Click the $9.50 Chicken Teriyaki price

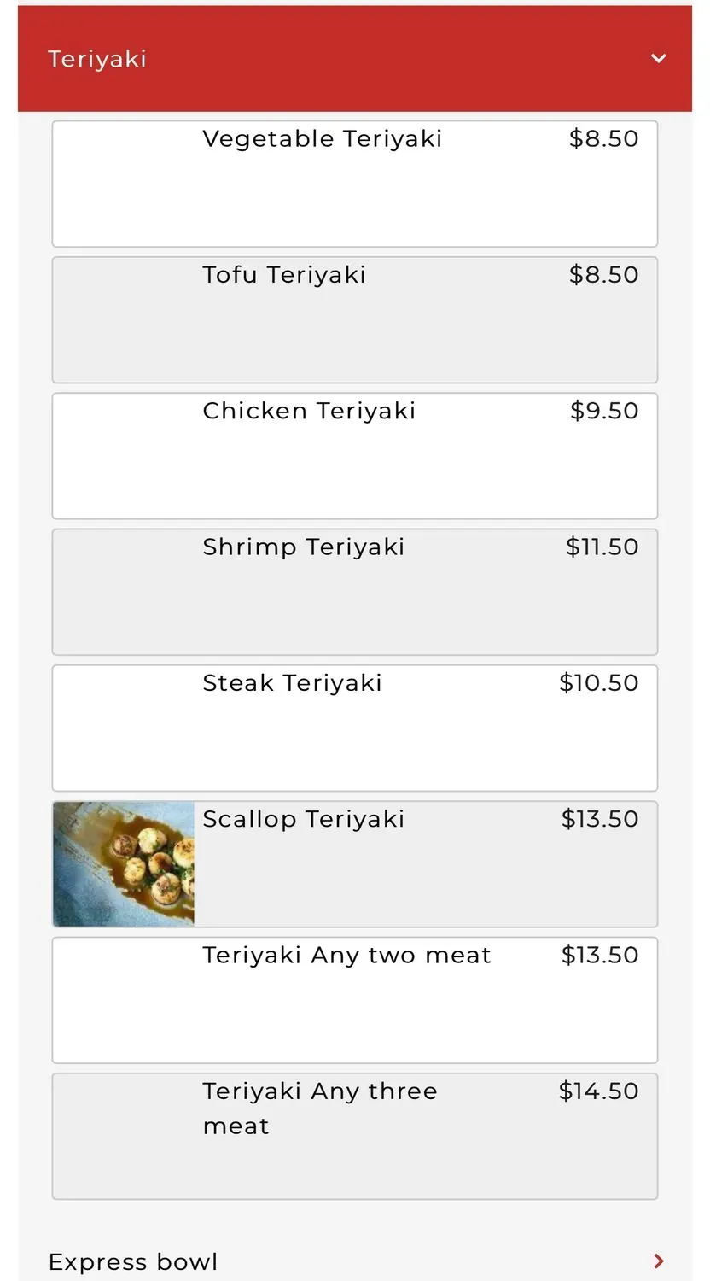click(604, 411)
